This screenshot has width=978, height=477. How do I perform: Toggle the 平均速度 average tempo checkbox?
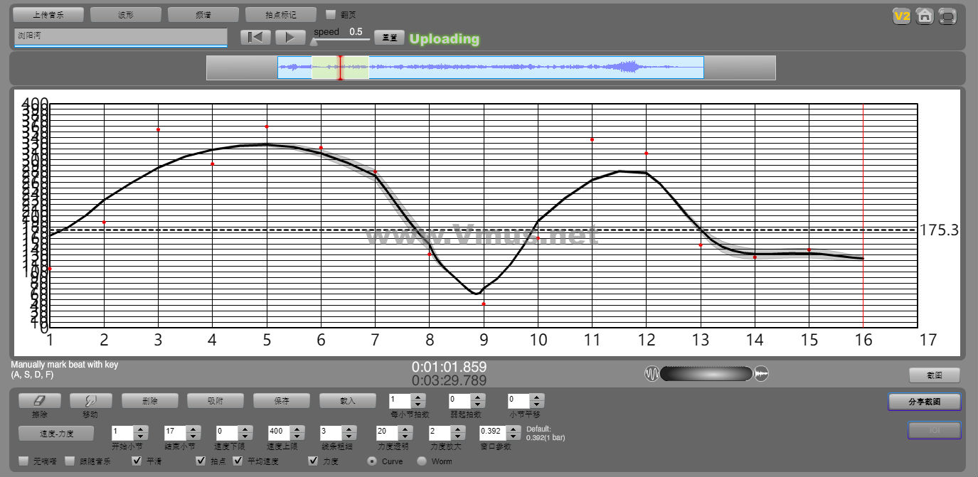point(238,461)
